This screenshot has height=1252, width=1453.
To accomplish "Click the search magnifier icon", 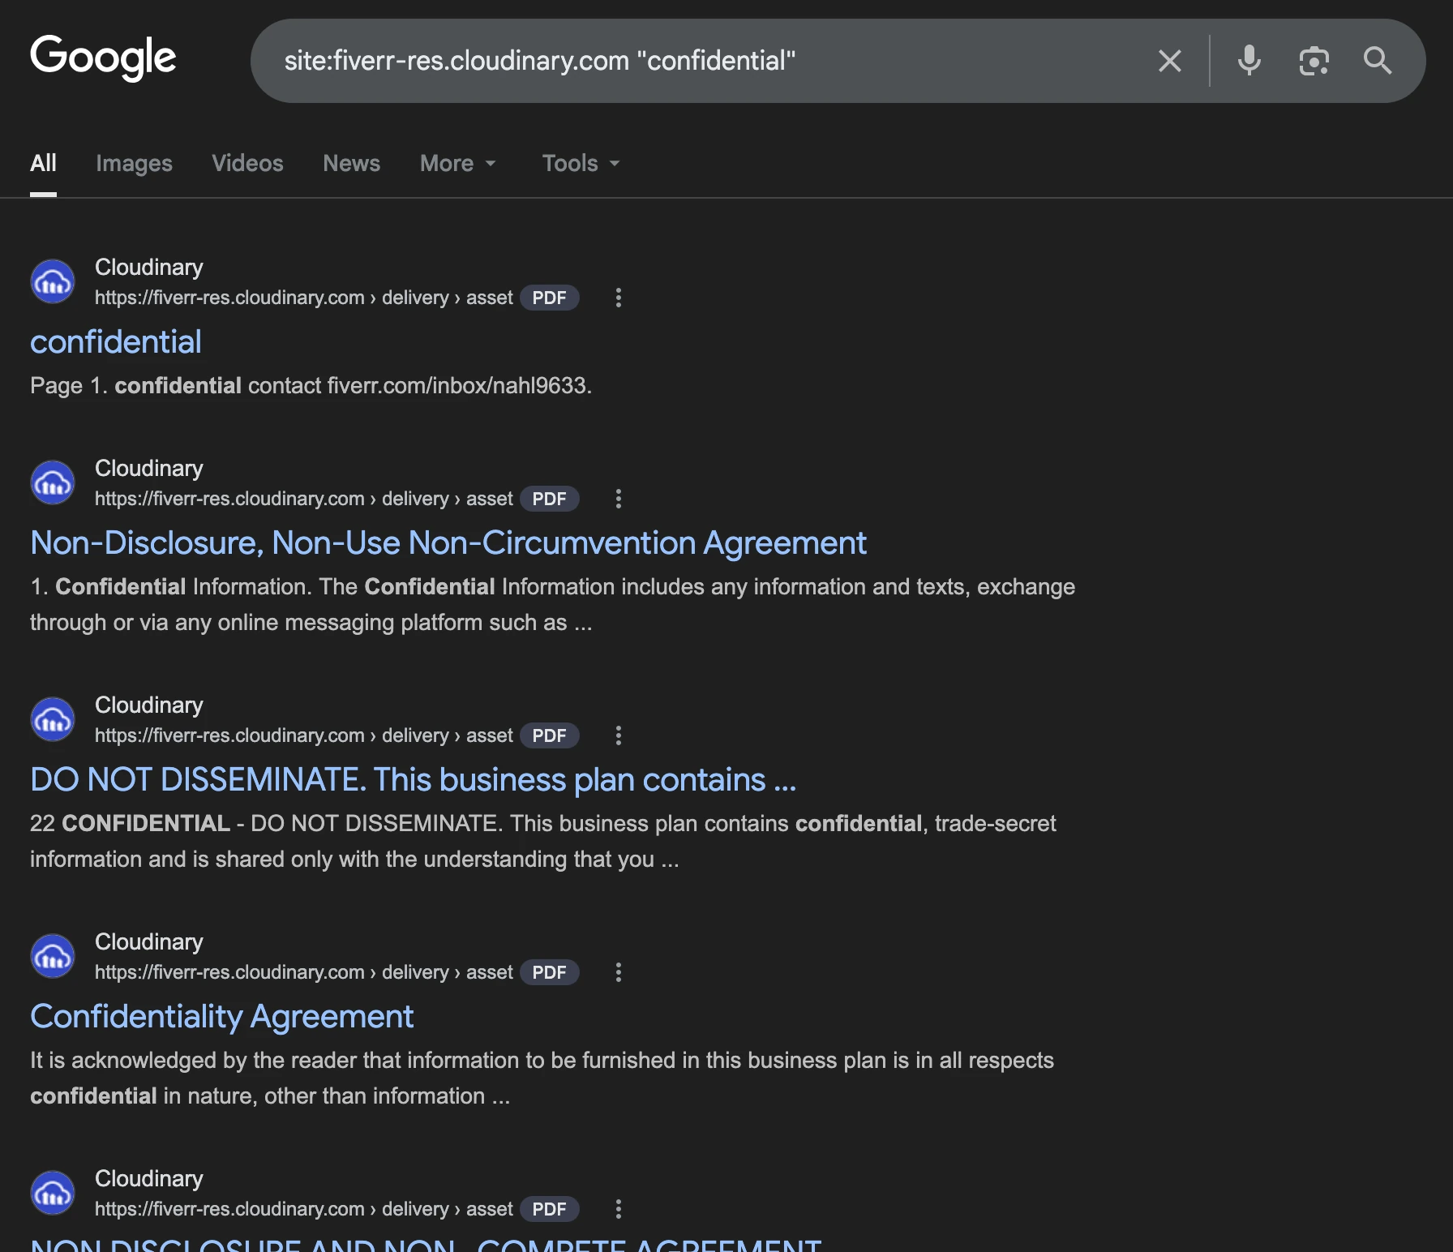I will pyautogui.click(x=1378, y=61).
